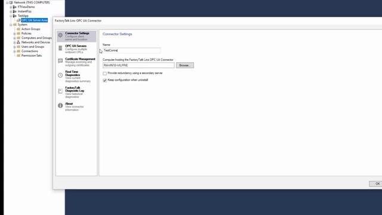Click the Permission Sets folder icon
Screen dimensions: 382x215
tap(19, 56)
